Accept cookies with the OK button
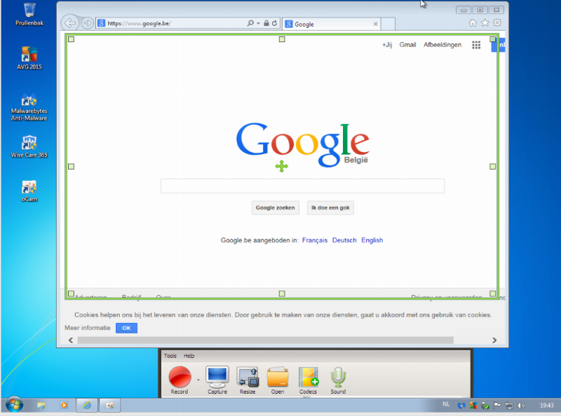 (x=126, y=328)
